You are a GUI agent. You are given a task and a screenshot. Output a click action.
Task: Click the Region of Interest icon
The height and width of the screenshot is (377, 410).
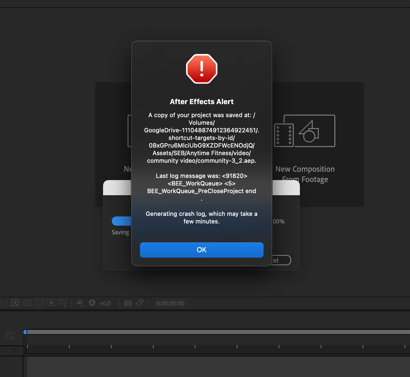[51, 303]
